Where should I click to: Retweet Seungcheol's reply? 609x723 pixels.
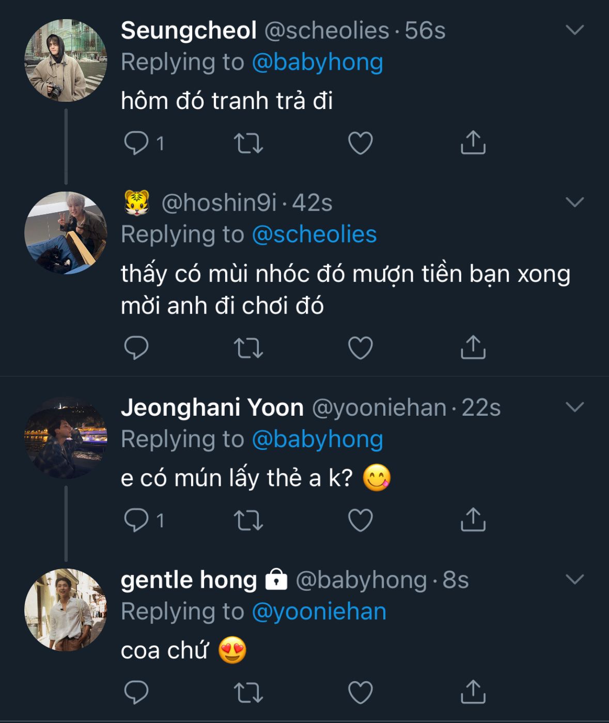tap(248, 143)
